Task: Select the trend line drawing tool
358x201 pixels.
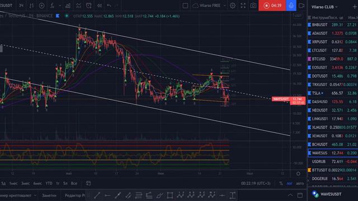Action: 97,195
